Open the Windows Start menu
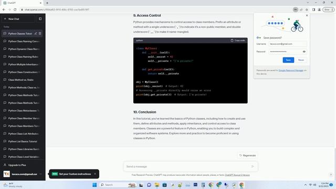The height and width of the screenshot is (189, 336). pyautogui.click(x=94, y=185)
